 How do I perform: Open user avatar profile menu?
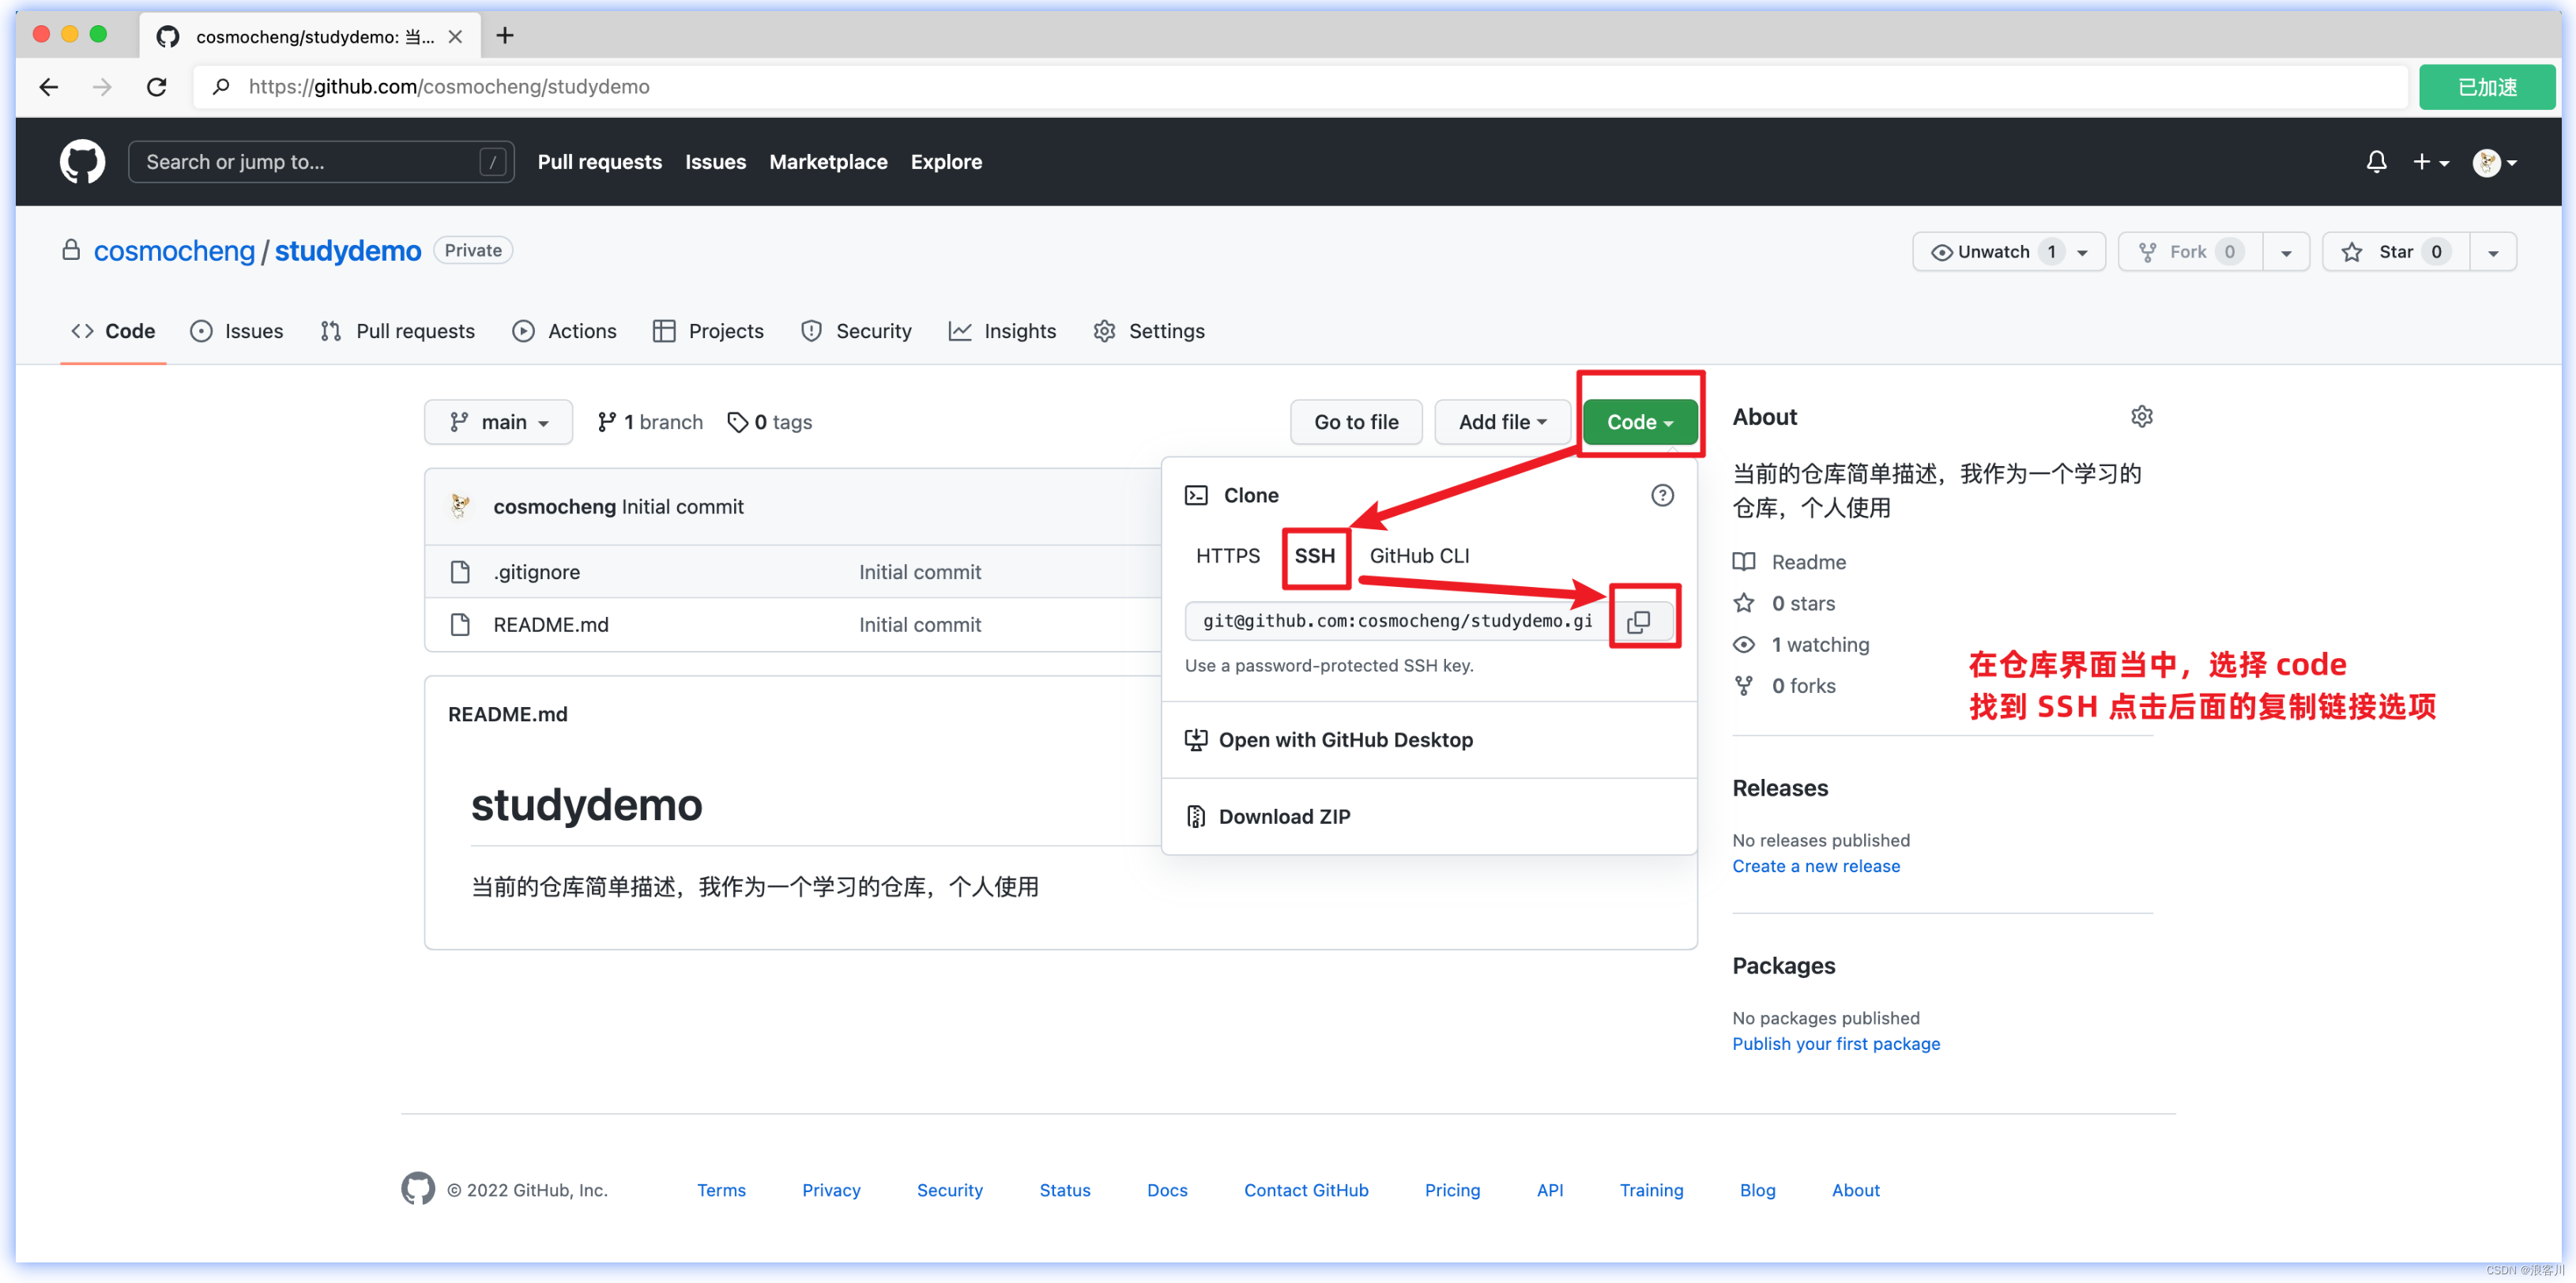(x=2494, y=161)
